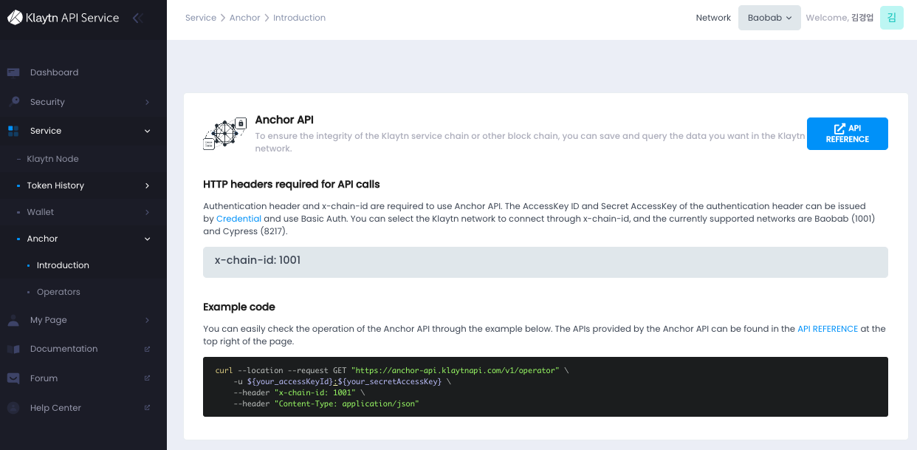917x450 pixels.
Task: Click the blue API REFERENCE button
Action: [847, 134]
